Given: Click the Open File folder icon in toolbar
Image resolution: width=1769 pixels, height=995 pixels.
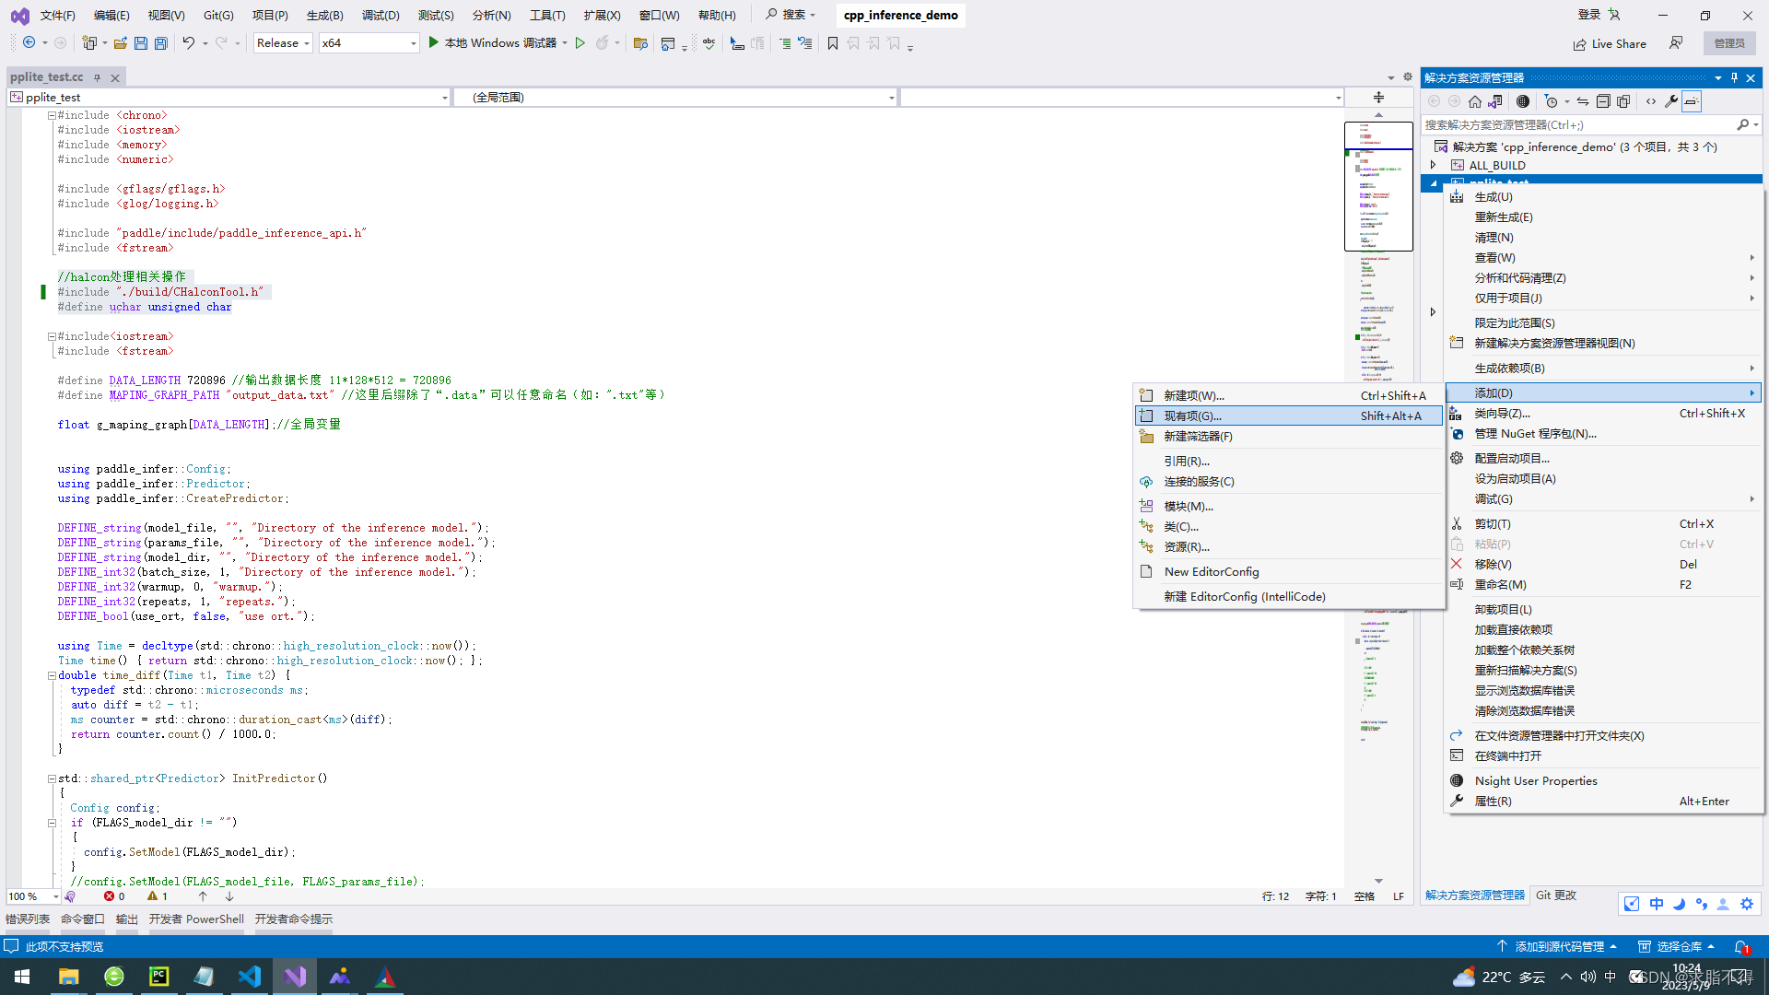Looking at the screenshot, I should click(120, 43).
